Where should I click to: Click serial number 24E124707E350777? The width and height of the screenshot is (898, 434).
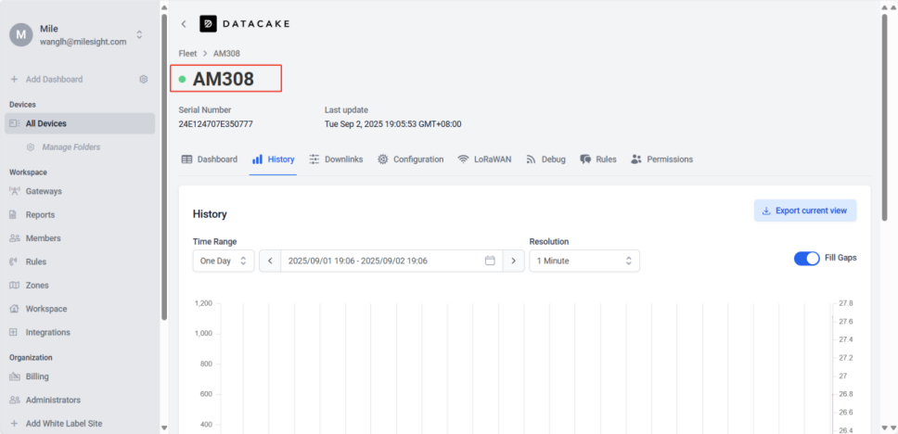coord(216,123)
